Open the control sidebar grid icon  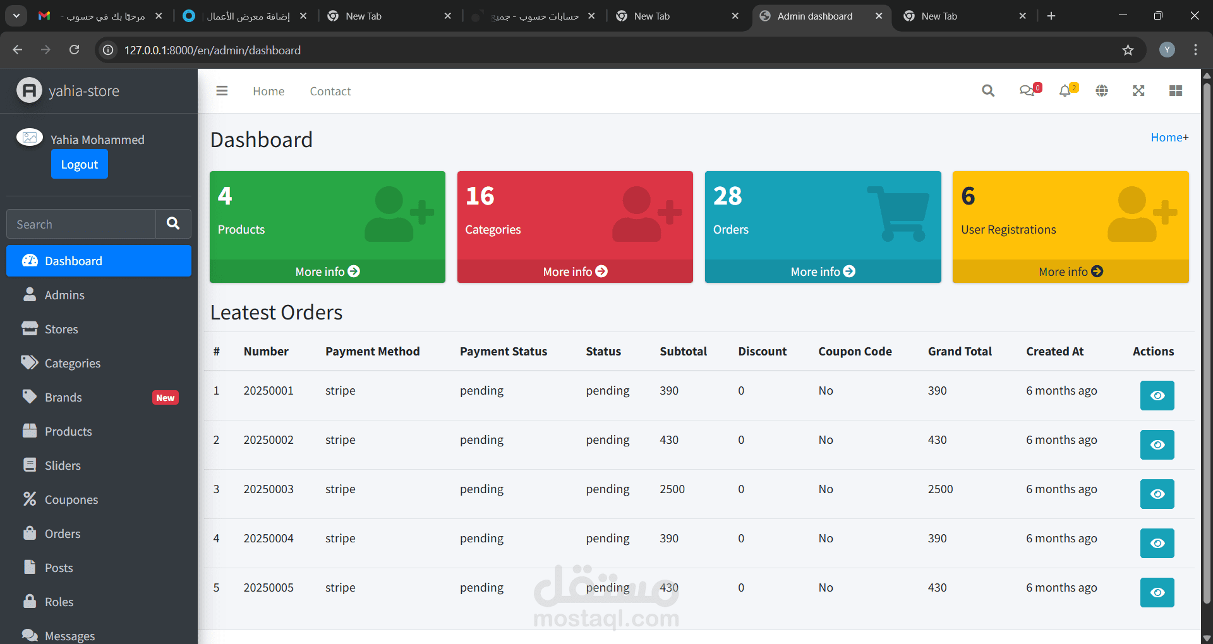tap(1176, 91)
